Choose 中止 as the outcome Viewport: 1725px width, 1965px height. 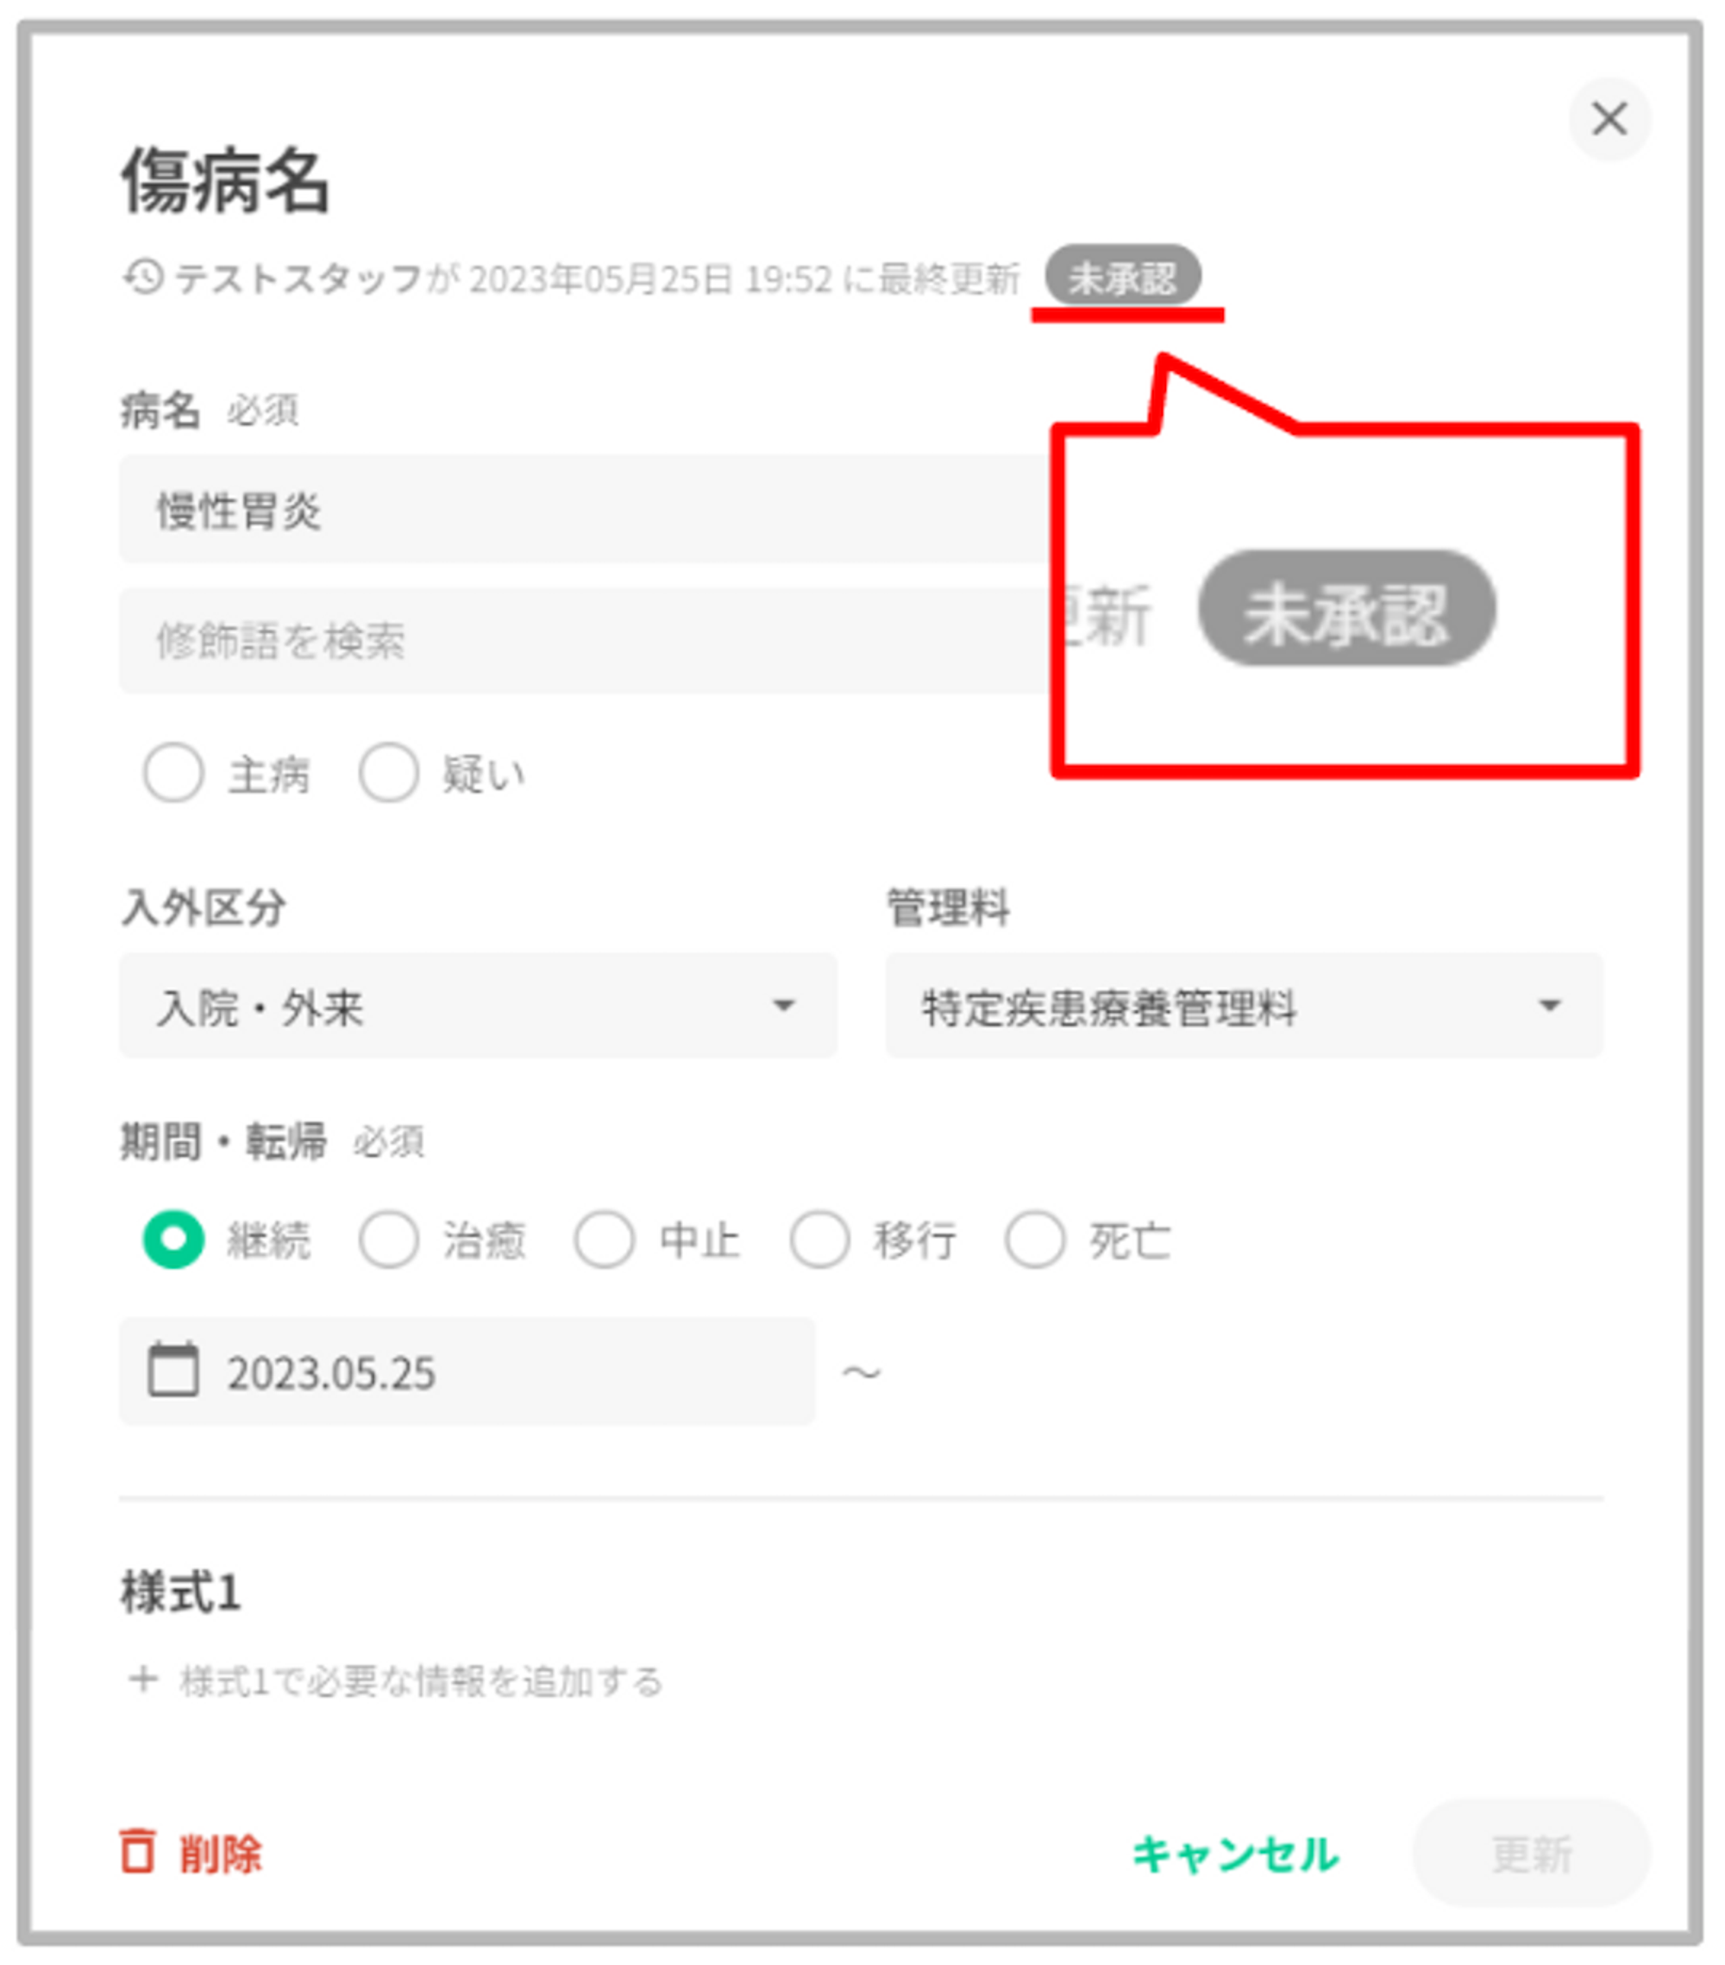604,1240
